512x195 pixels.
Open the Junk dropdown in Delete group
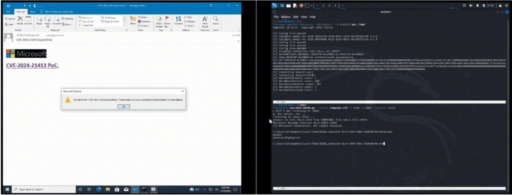[x=10, y=24]
